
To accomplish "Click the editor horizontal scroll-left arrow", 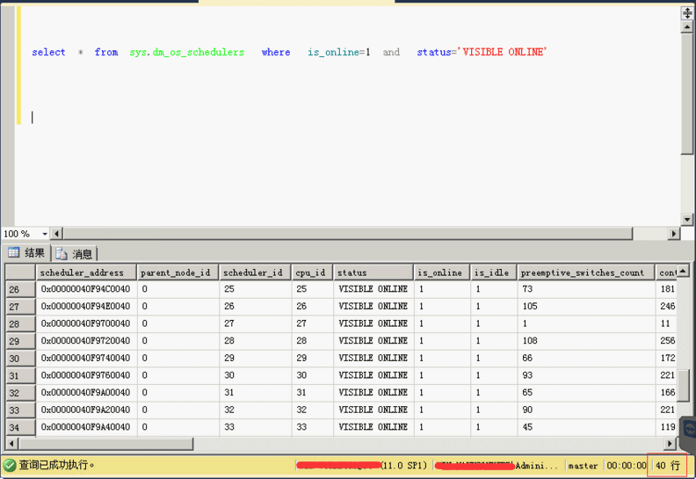I will 57,234.
